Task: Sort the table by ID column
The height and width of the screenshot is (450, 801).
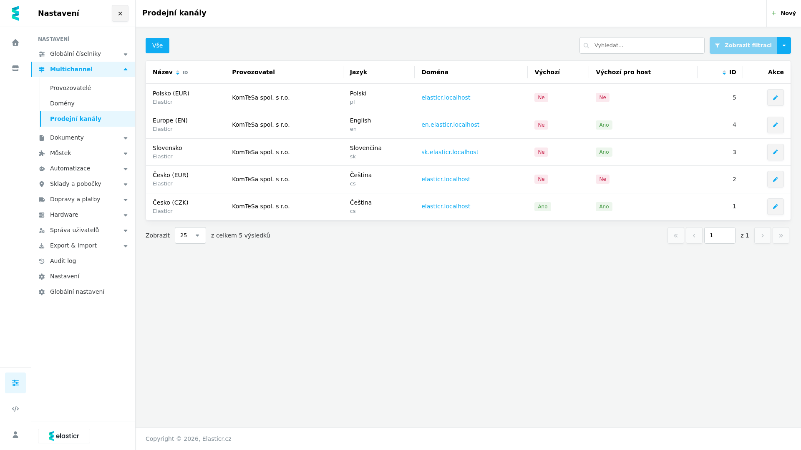Action: pyautogui.click(x=729, y=72)
